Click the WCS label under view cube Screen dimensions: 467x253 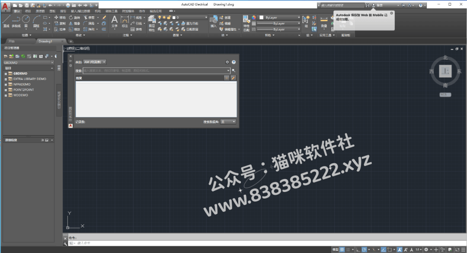[x=445, y=95]
